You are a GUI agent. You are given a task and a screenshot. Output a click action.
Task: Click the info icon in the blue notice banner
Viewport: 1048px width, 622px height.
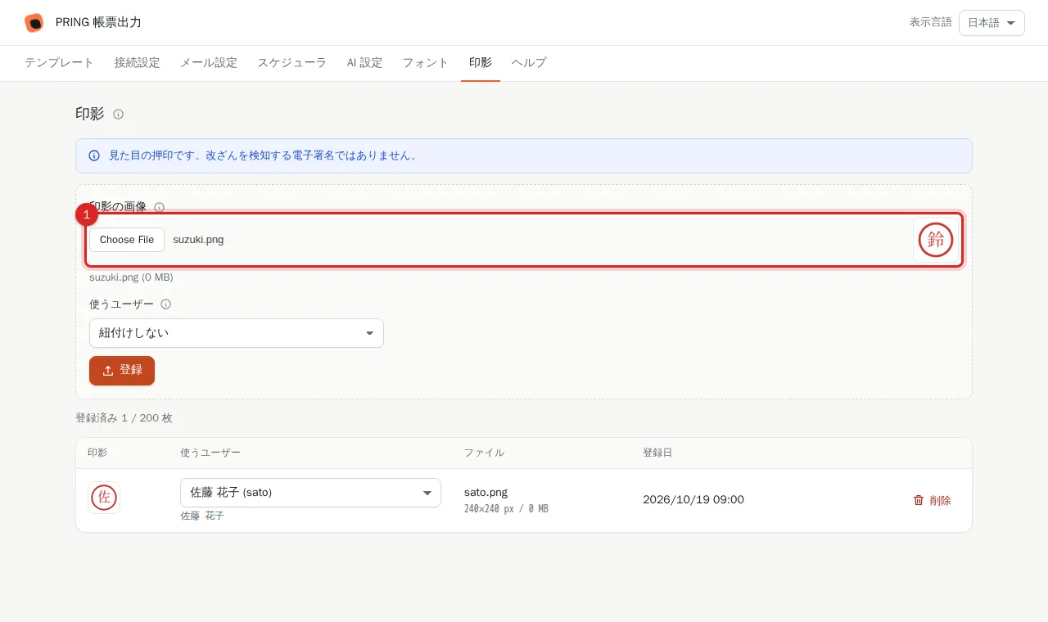tap(94, 155)
